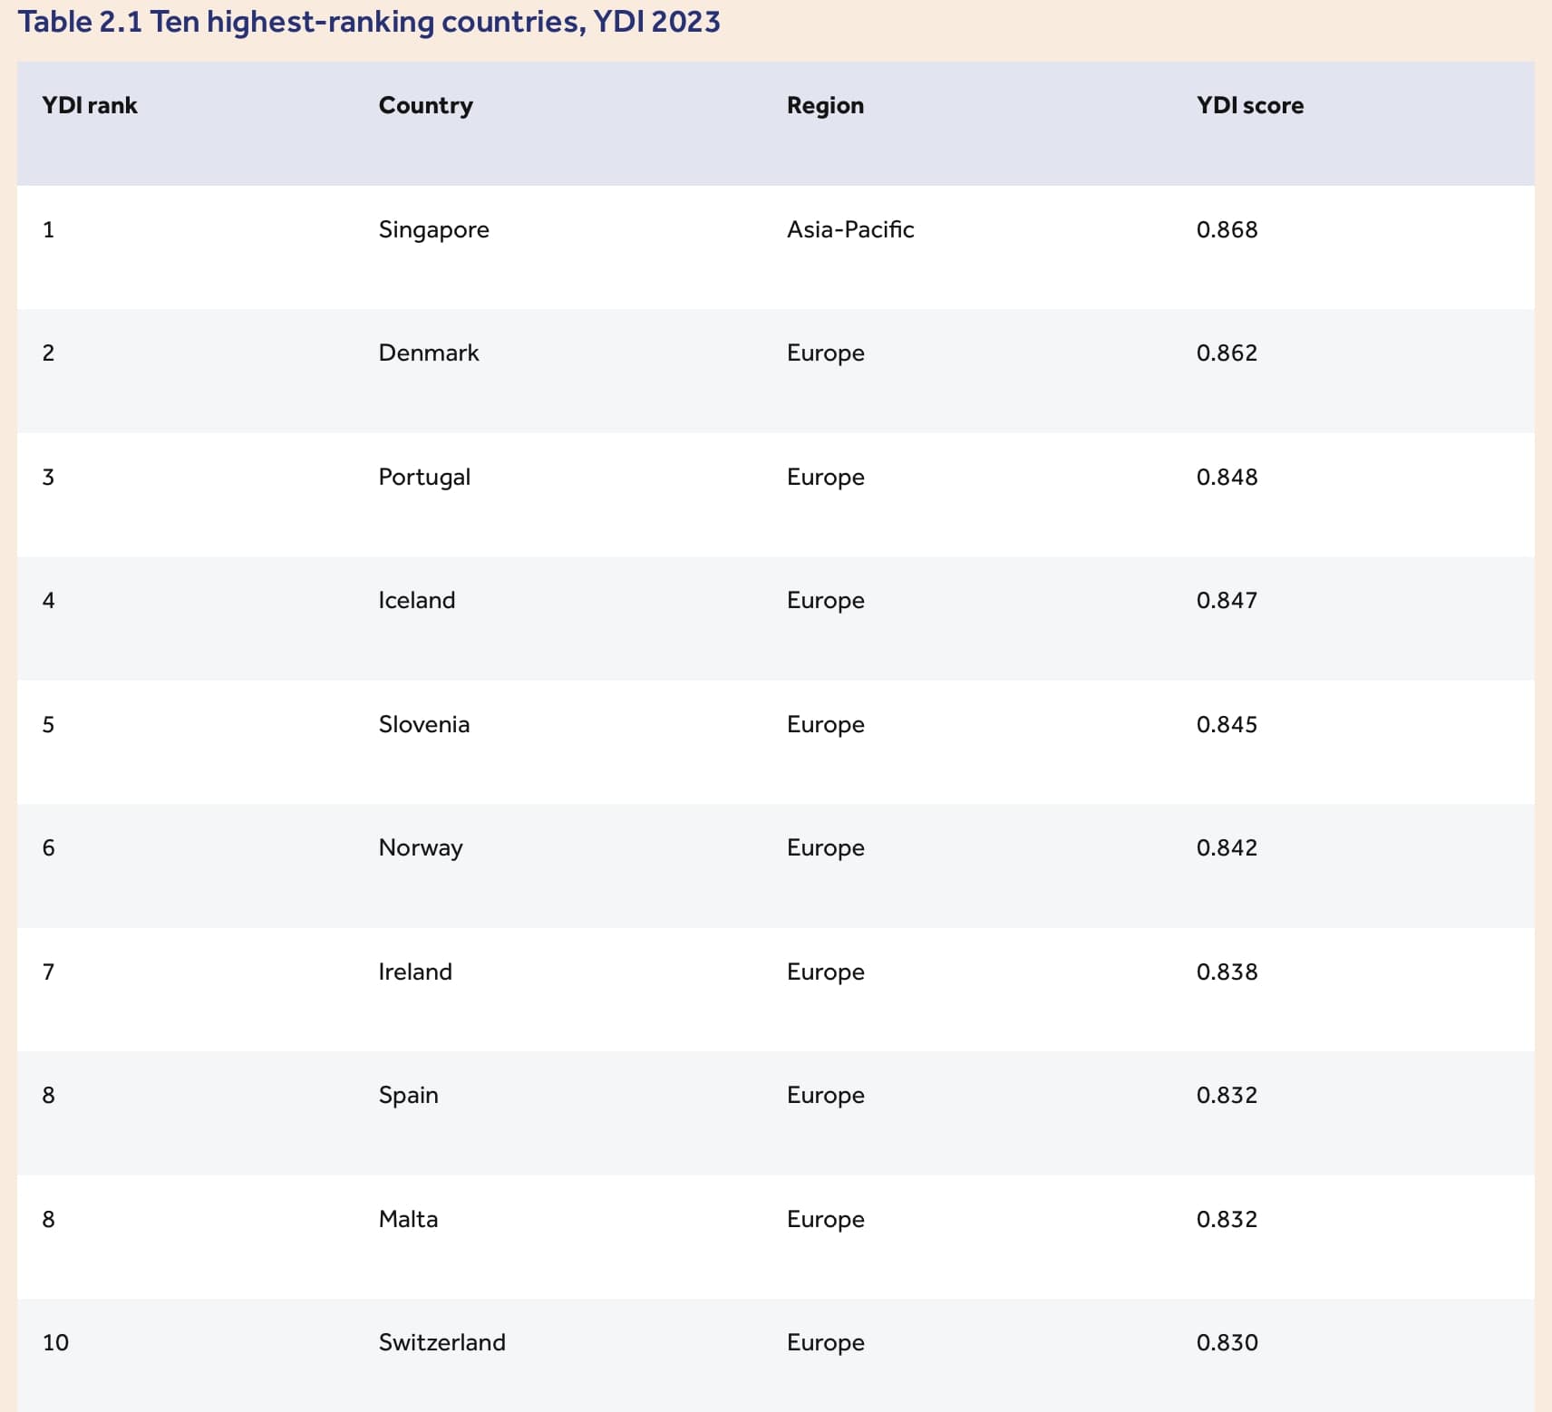This screenshot has width=1552, height=1412.
Task: Click the 0.848 score value
Action: (x=1227, y=477)
